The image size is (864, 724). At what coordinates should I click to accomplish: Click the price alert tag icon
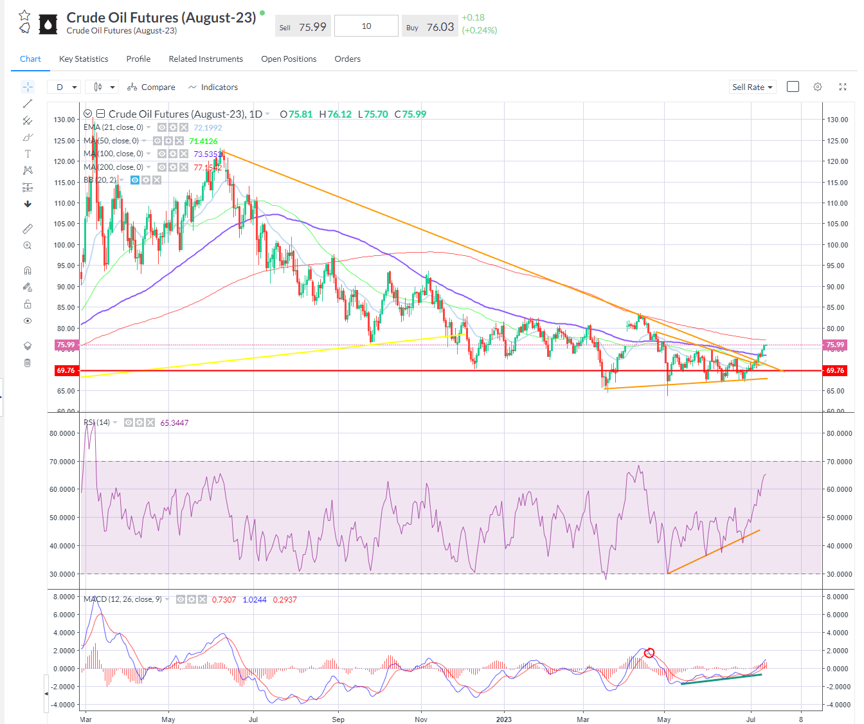24,28
